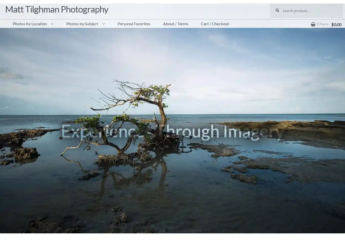Expand the Photos by Subject chevron
Image resolution: width=345 pixels, height=240 pixels.
coord(103,24)
